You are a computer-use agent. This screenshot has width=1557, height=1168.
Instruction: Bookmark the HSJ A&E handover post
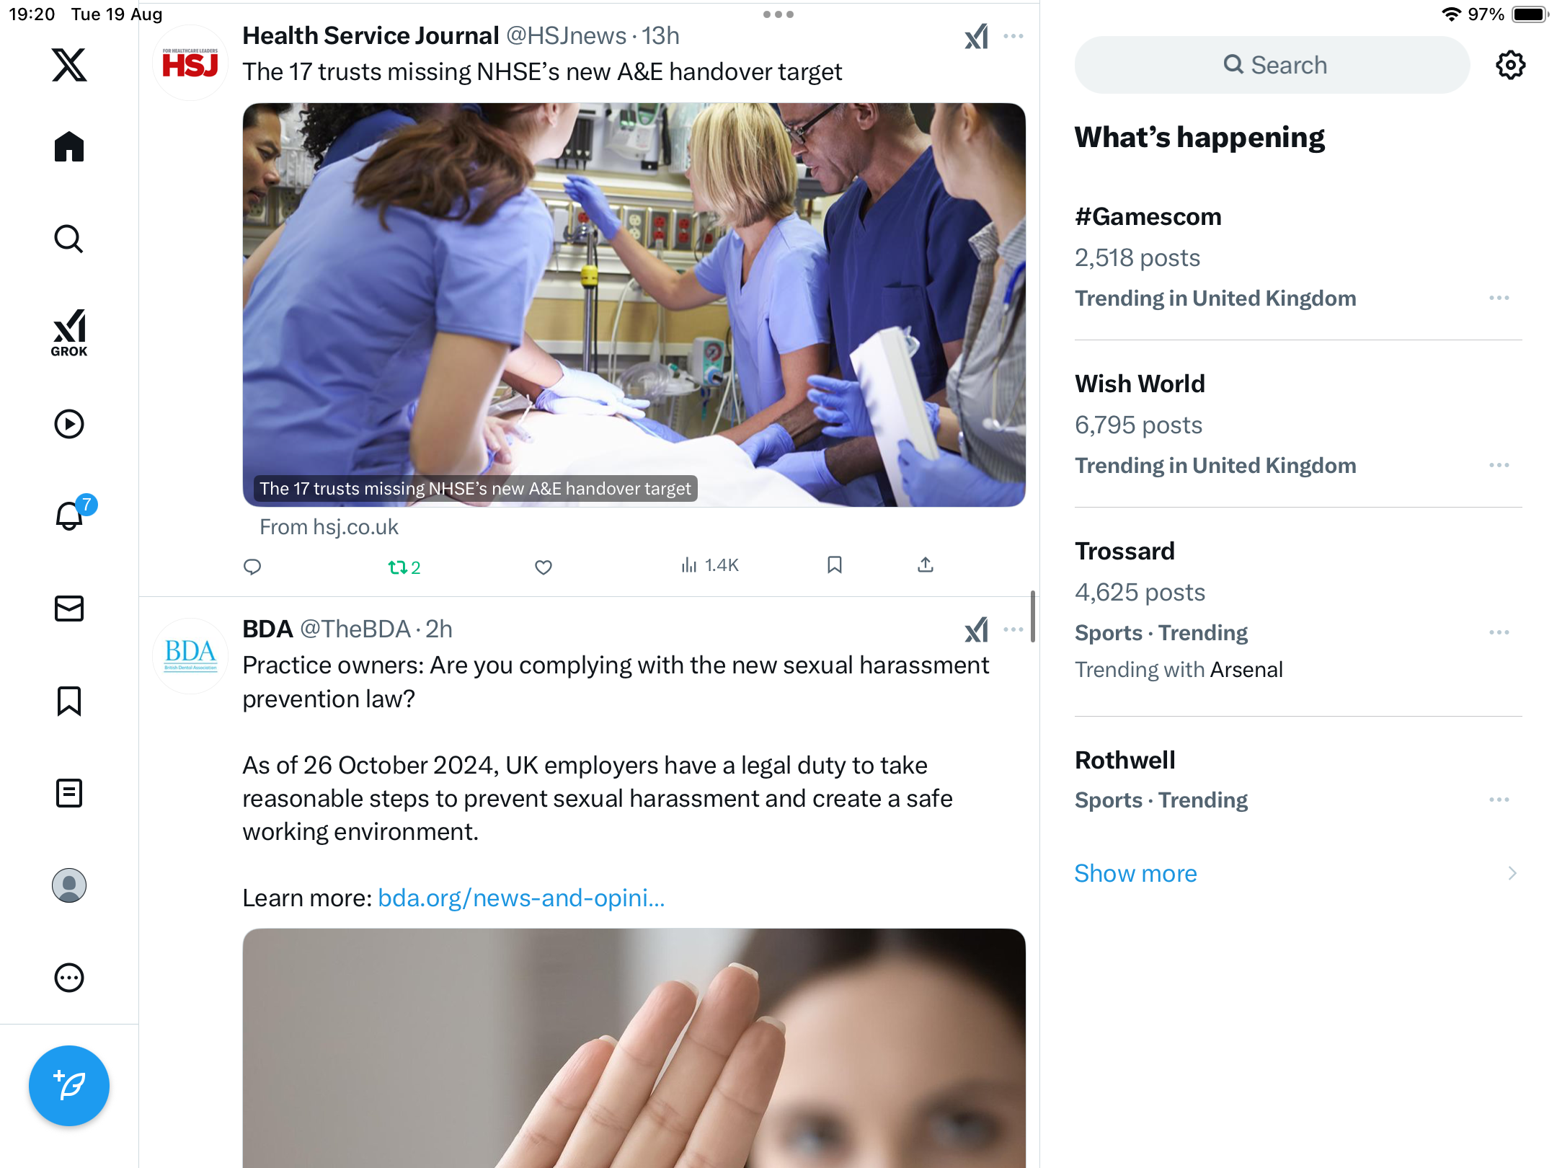coord(835,565)
